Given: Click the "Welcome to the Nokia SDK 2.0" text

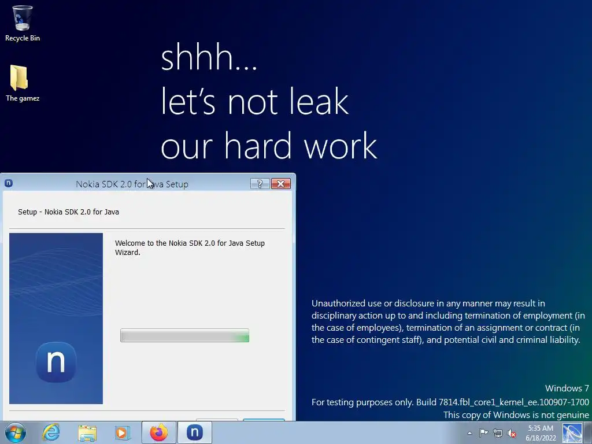Looking at the screenshot, I should [x=190, y=247].
